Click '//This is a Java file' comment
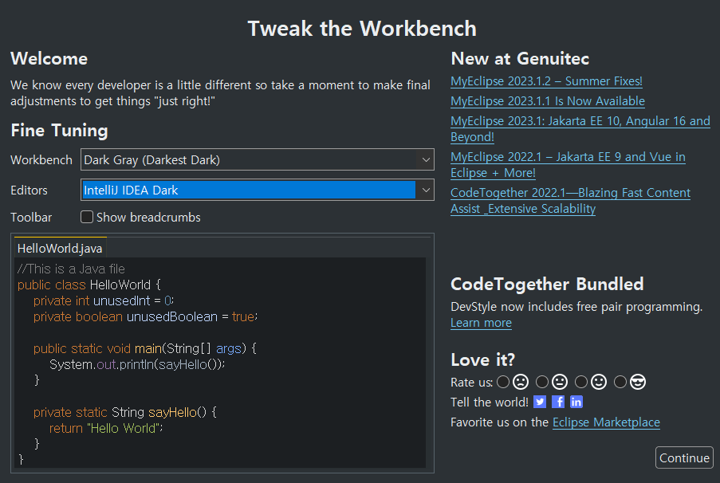Image resolution: width=720 pixels, height=483 pixels. coord(71,269)
